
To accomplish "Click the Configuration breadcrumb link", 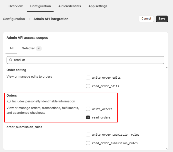I will coord(14,19).
